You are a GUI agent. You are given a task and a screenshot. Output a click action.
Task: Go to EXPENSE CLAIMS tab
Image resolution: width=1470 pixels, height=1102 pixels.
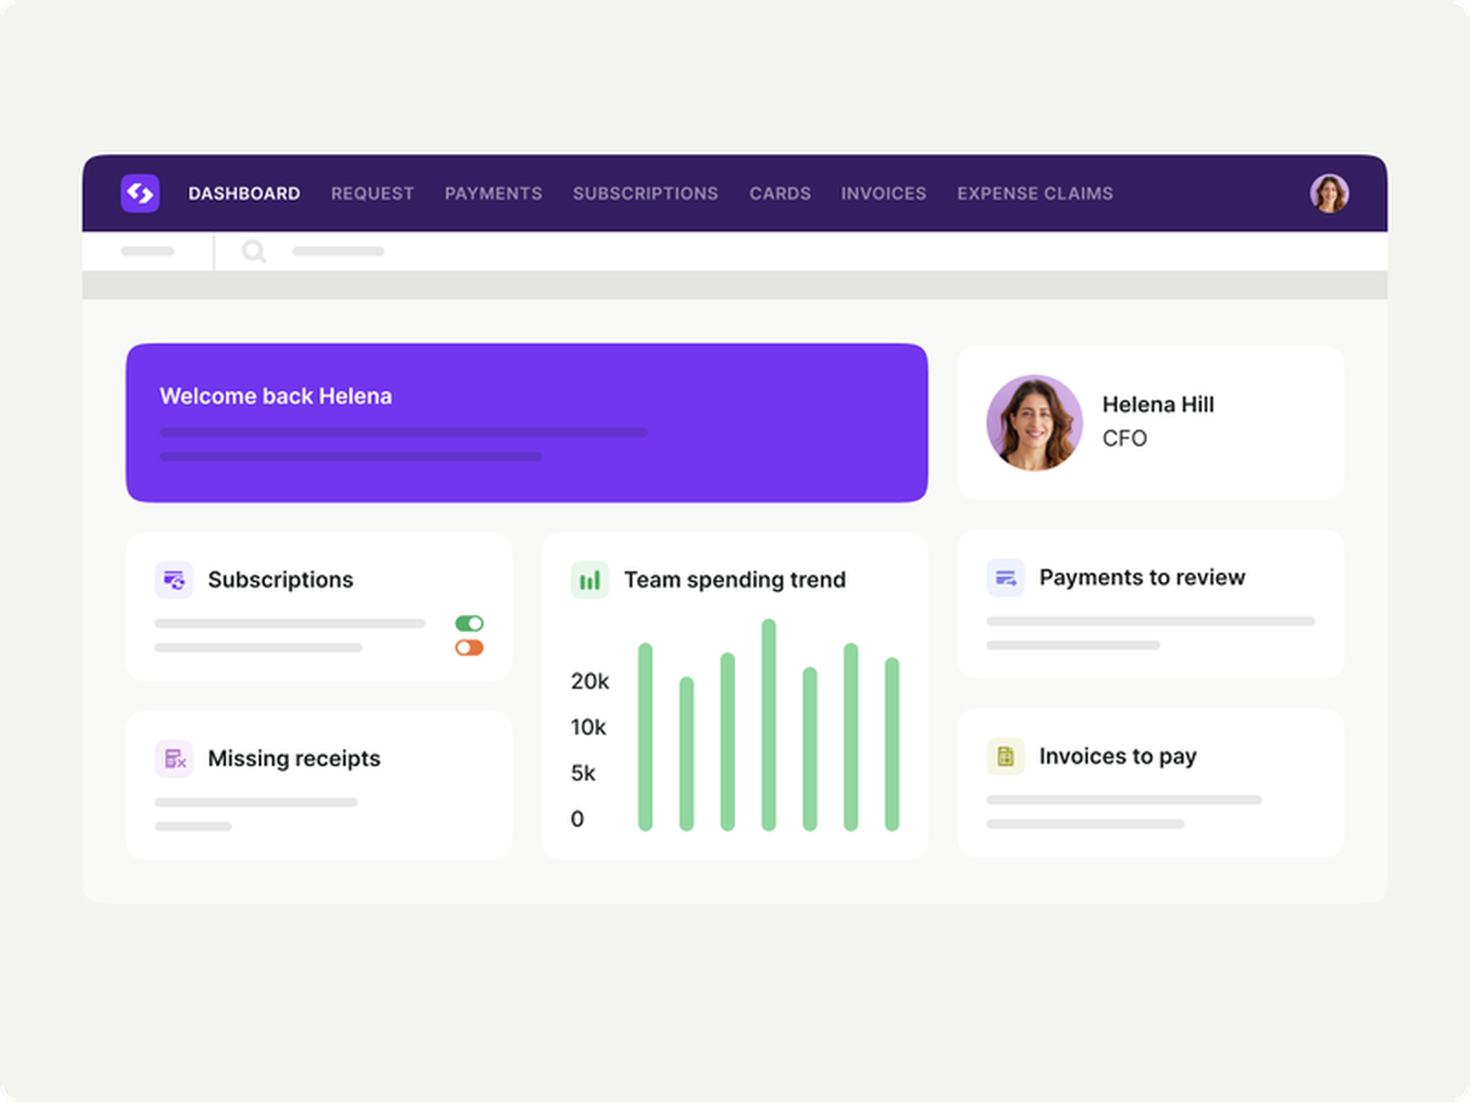[x=1035, y=194]
